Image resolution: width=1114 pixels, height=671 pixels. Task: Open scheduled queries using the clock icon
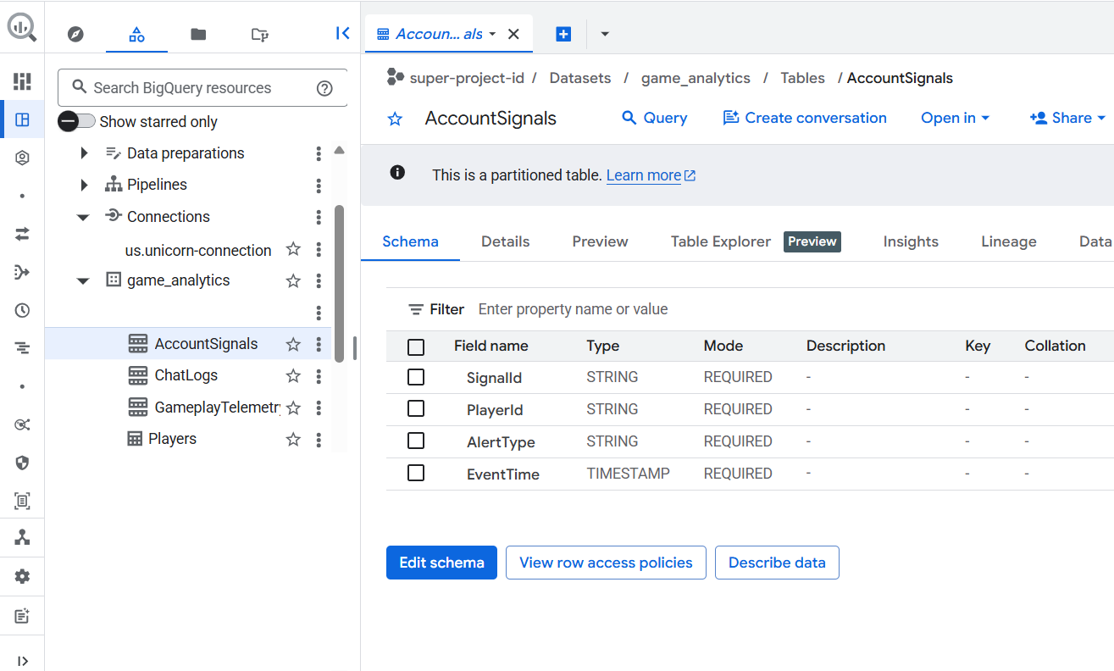pyautogui.click(x=22, y=310)
